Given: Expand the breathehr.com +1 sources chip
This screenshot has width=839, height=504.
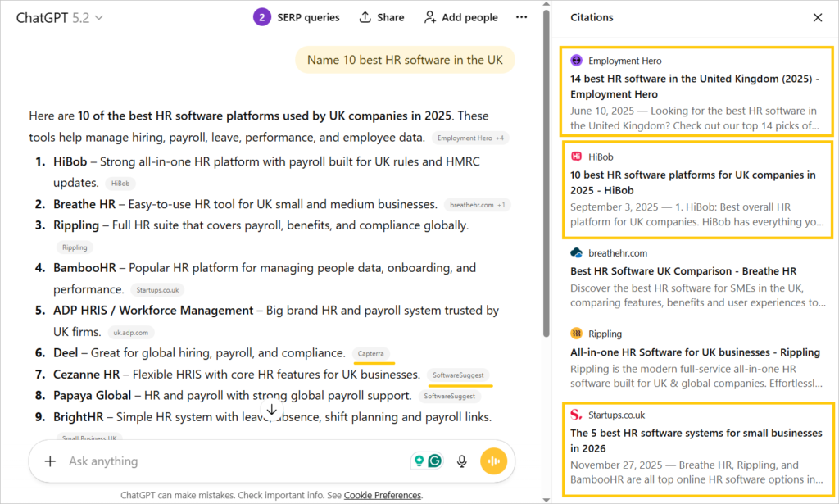Looking at the screenshot, I should click(x=478, y=204).
